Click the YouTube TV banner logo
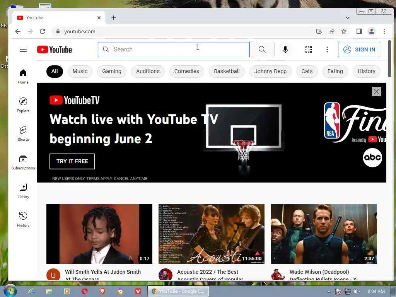This screenshot has height=297, width=396. click(x=75, y=100)
